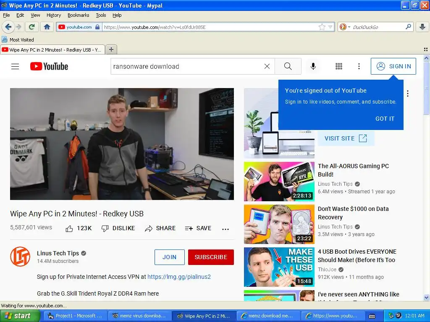Start voice search with microphone icon
The height and width of the screenshot is (322, 430).
coord(313,66)
